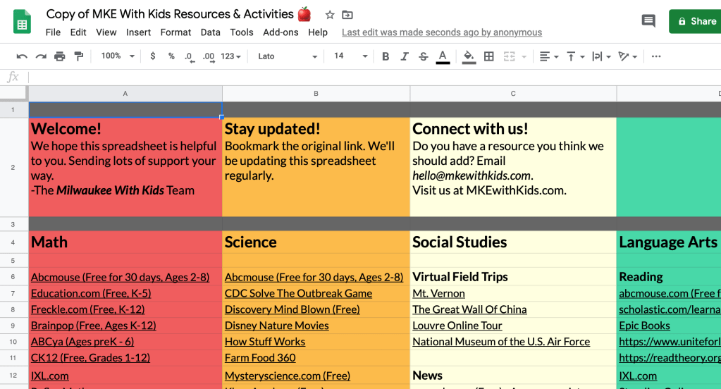Toggle bold formatting
Screen dimensions: 721x389
click(386, 56)
